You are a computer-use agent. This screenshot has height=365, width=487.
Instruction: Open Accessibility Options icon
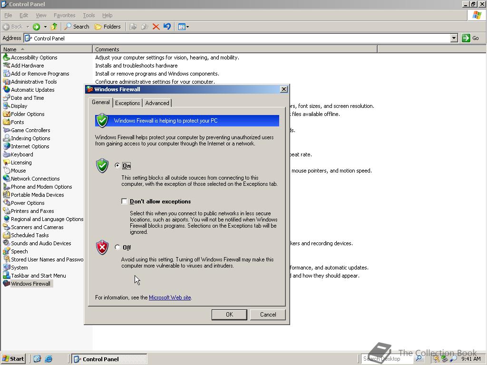(7, 58)
